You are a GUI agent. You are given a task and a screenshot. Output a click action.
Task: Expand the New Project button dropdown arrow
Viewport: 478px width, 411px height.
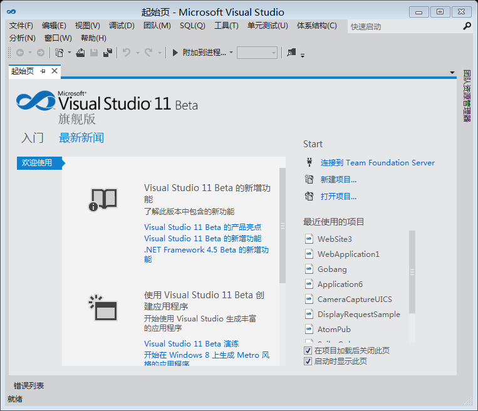tap(70, 53)
